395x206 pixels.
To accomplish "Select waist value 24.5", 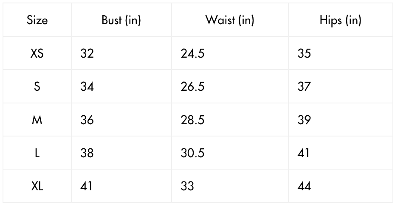I will 192,54.
